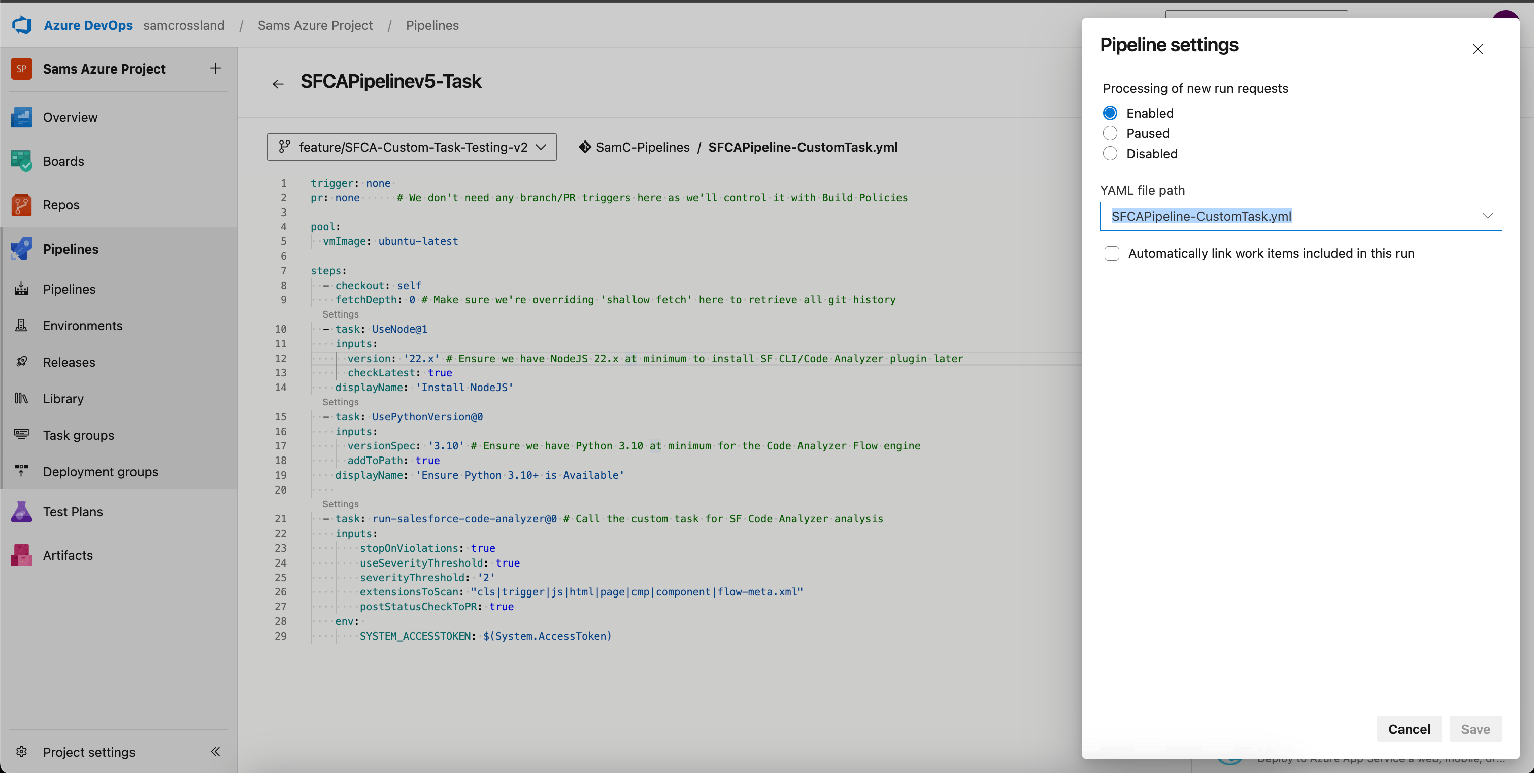The image size is (1534, 773).
Task: Click the Save button
Action: tap(1475, 729)
